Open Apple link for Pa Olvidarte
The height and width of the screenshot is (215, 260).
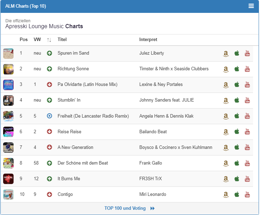[x=237, y=85]
